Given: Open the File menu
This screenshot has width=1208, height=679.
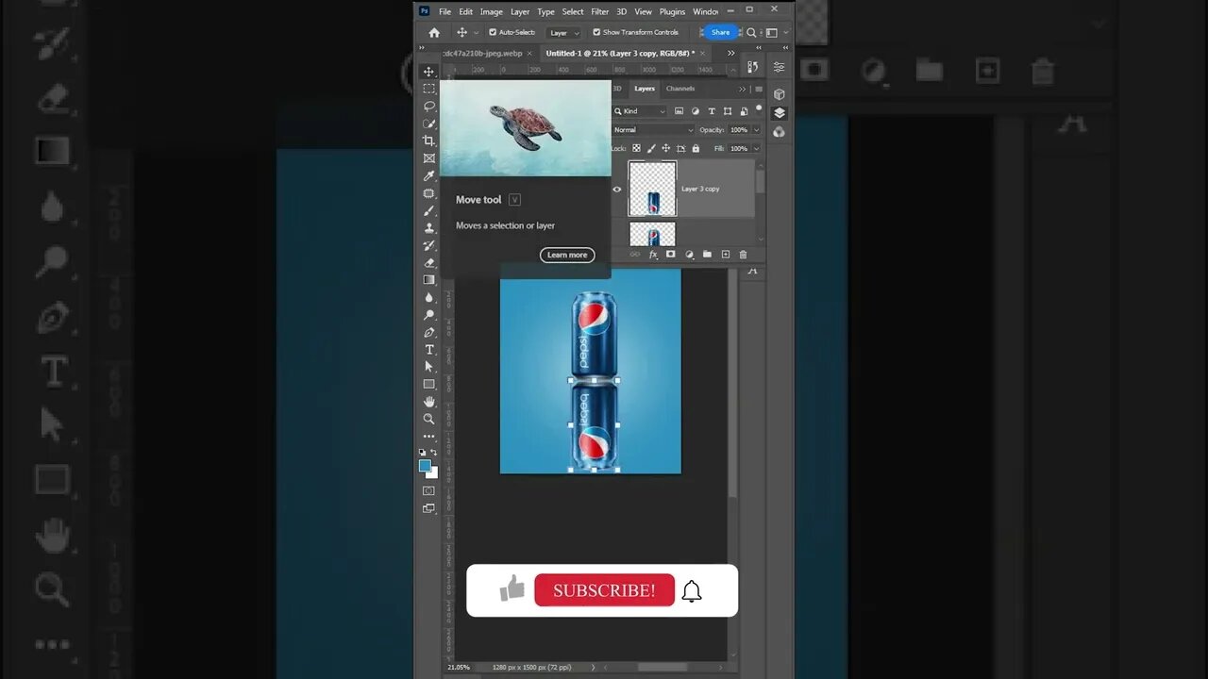Looking at the screenshot, I should point(445,11).
